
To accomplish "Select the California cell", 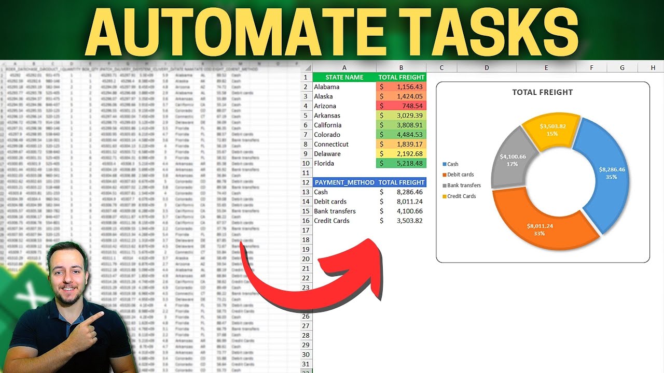I will pos(344,125).
